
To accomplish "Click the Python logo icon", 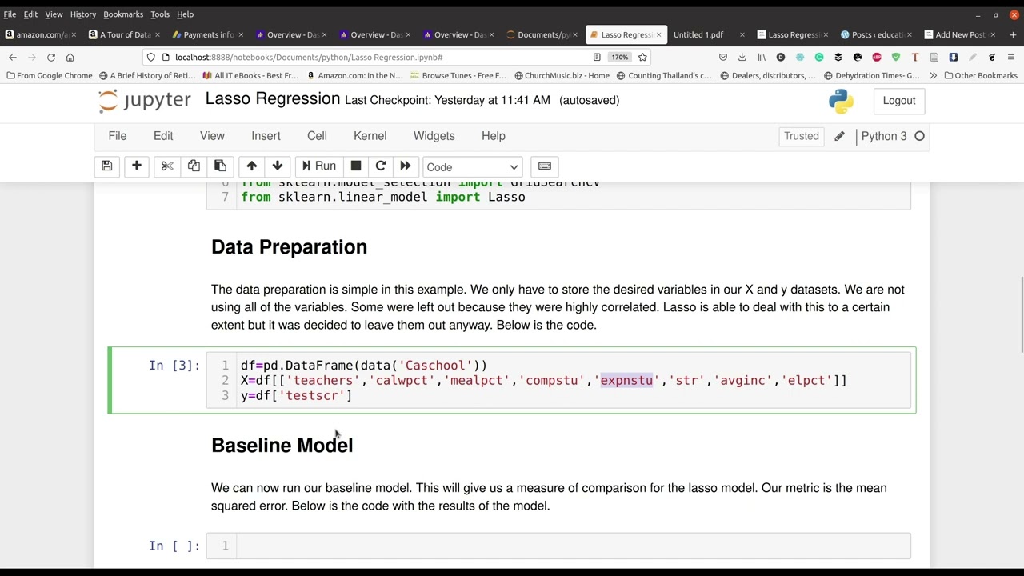I will [842, 101].
